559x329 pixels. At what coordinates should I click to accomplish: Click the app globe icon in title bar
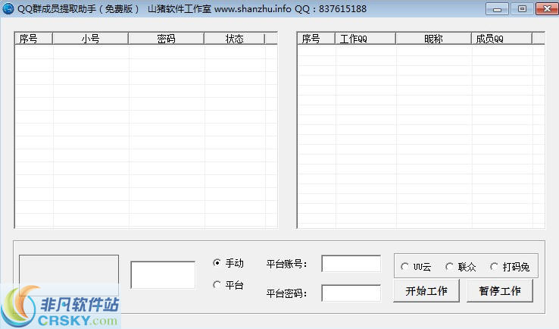point(8,8)
